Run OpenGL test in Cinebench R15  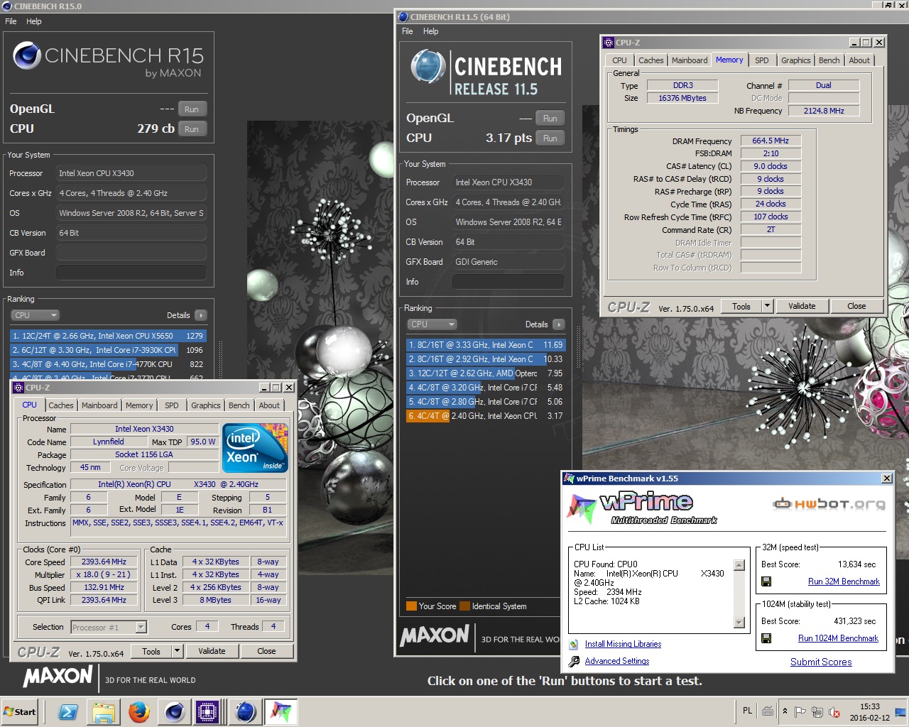(x=192, y=109)
